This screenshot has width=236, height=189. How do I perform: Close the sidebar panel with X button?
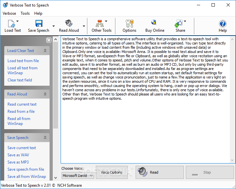pos(49,40)
